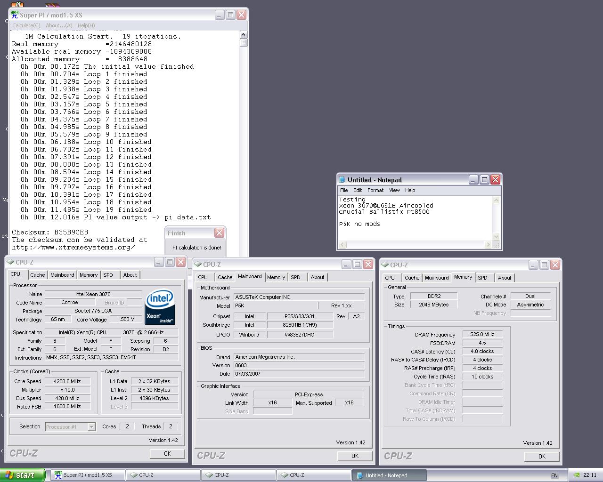603x482 pixels.
Task: Open Help menu in Super PI
Action: pyautogui.click(x=86, y=25)
